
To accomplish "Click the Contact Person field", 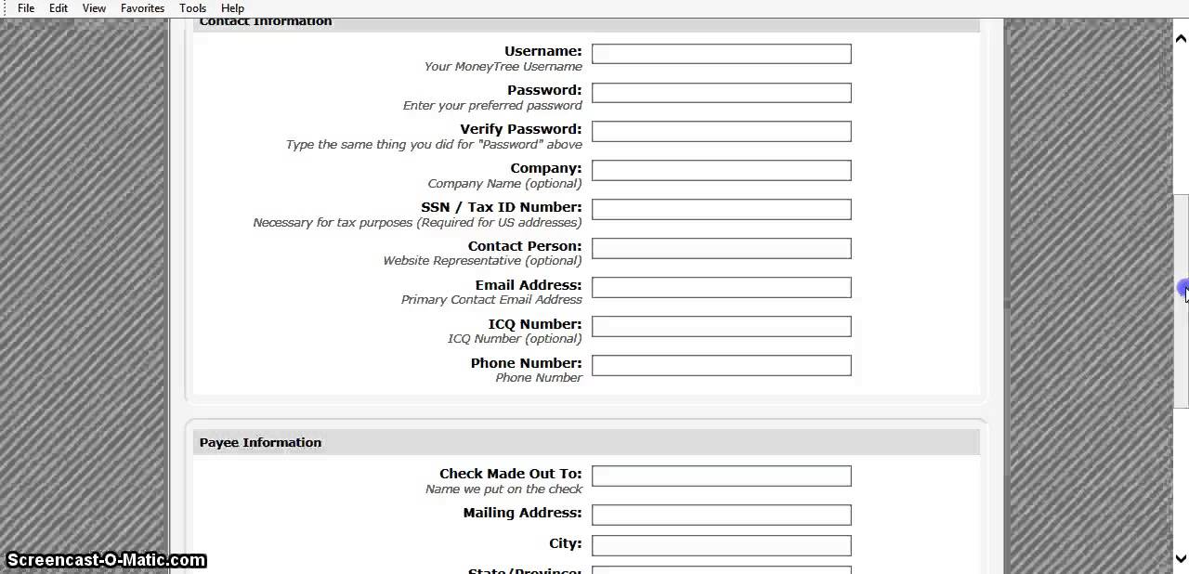I will click(x=722, y=249).
